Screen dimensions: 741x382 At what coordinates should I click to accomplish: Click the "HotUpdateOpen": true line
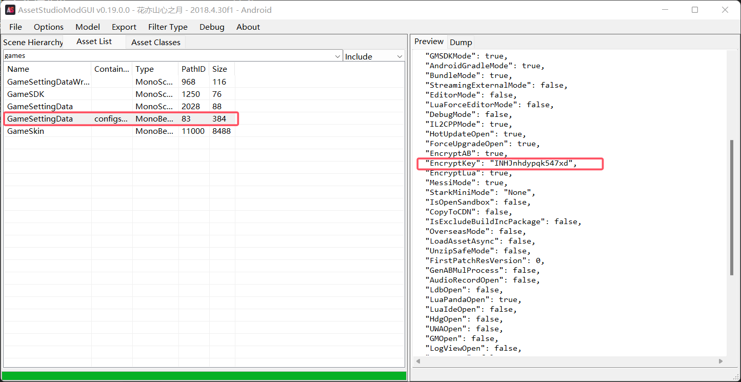(475, 134)
